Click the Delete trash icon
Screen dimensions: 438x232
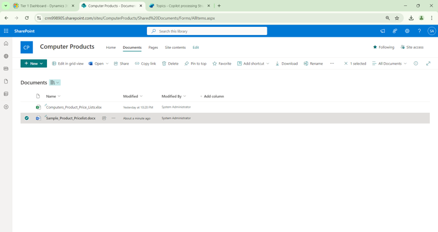click(170, 64)
